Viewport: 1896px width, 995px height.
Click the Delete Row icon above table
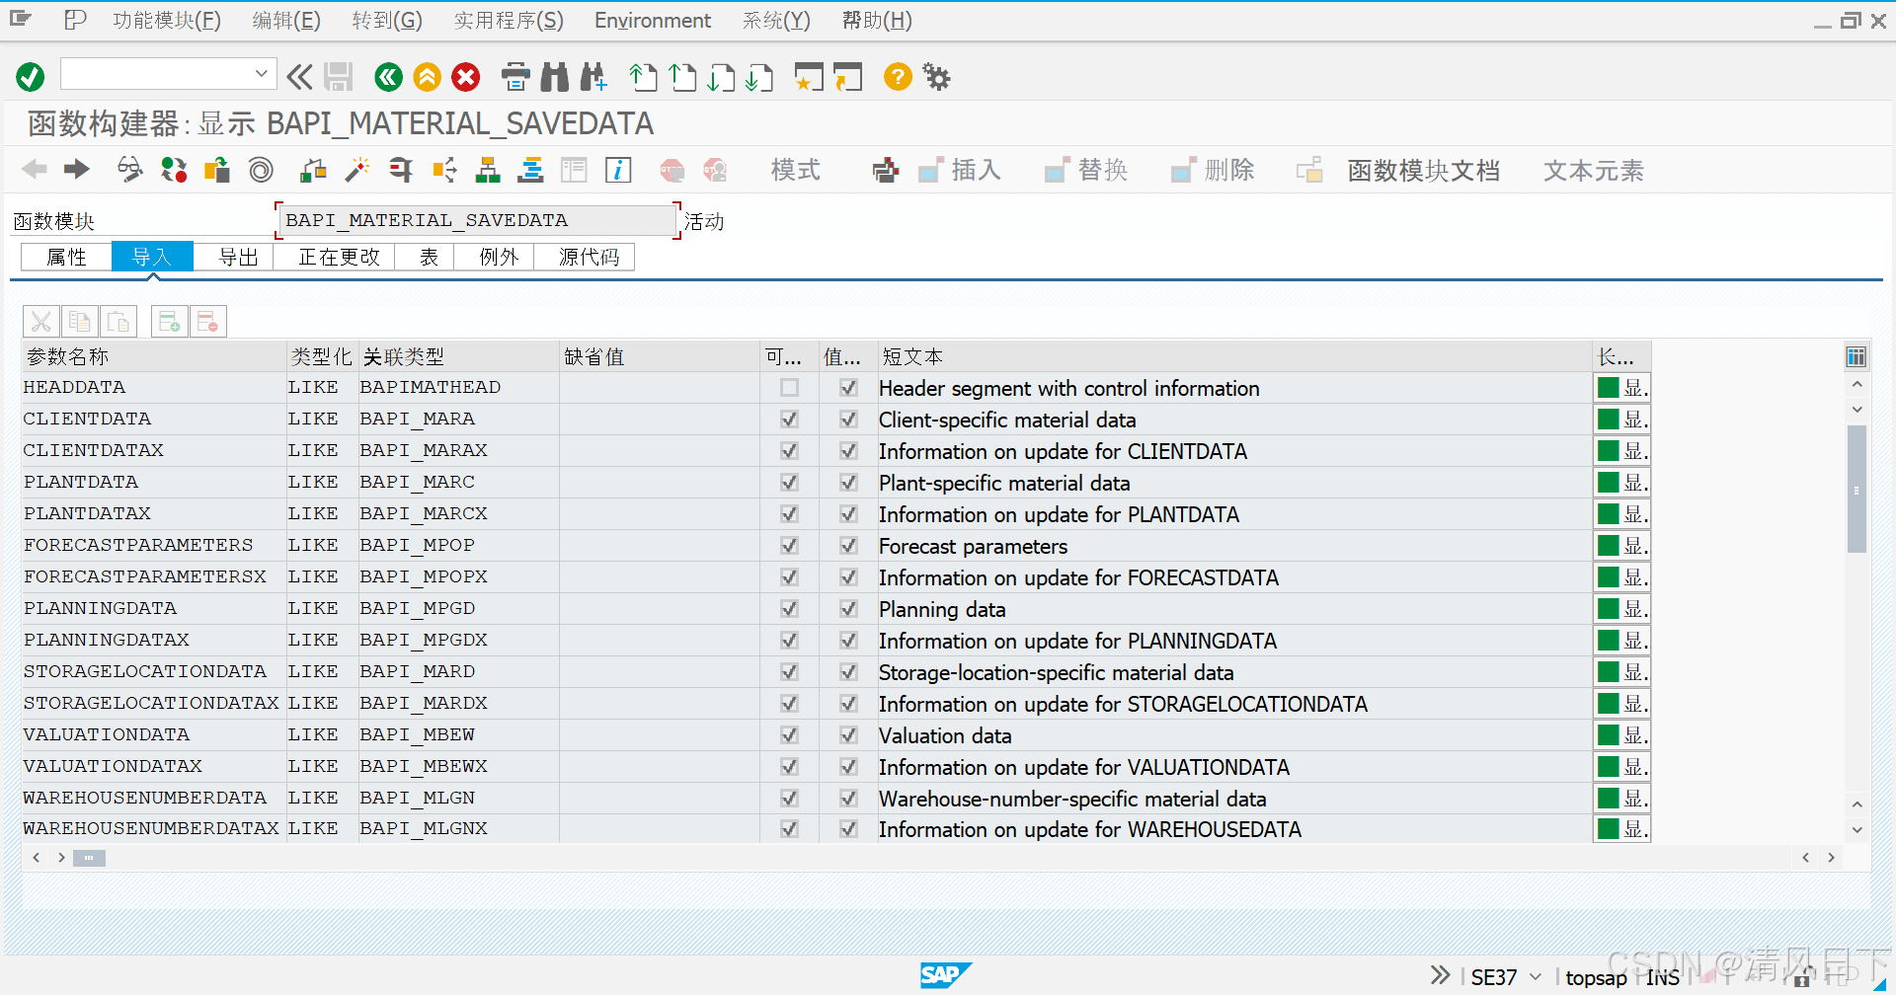207,322
